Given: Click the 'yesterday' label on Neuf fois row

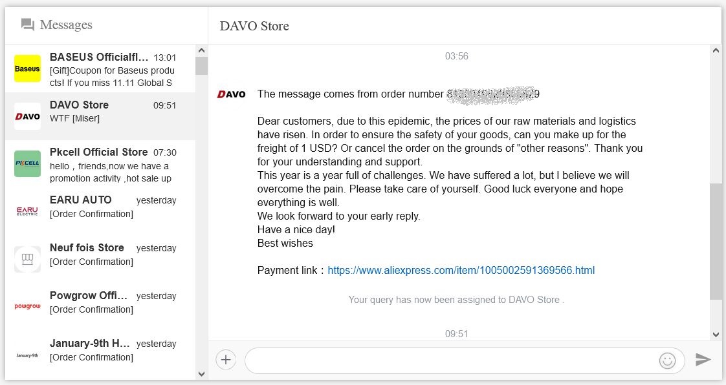Looking at the screenshot, I should coord(157,248).
